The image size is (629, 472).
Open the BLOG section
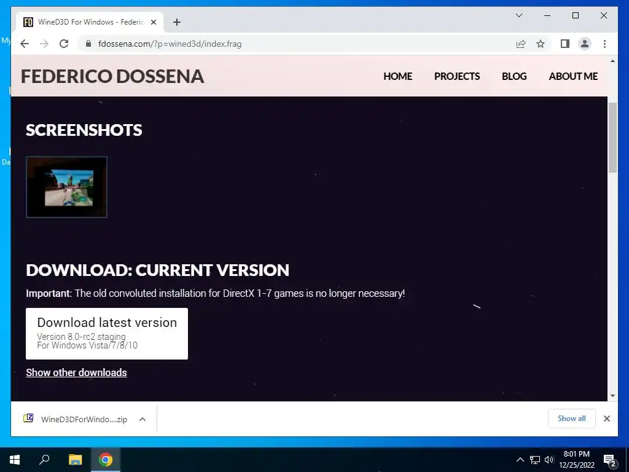click(514, 76)
